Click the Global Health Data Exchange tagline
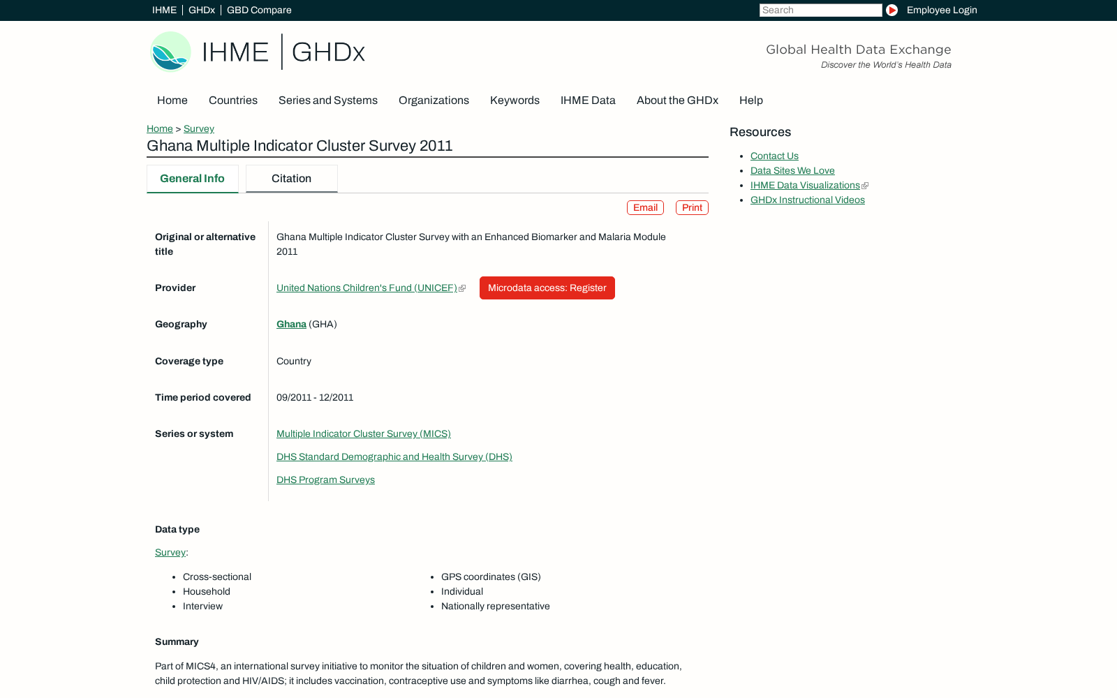 click(859, 50)
